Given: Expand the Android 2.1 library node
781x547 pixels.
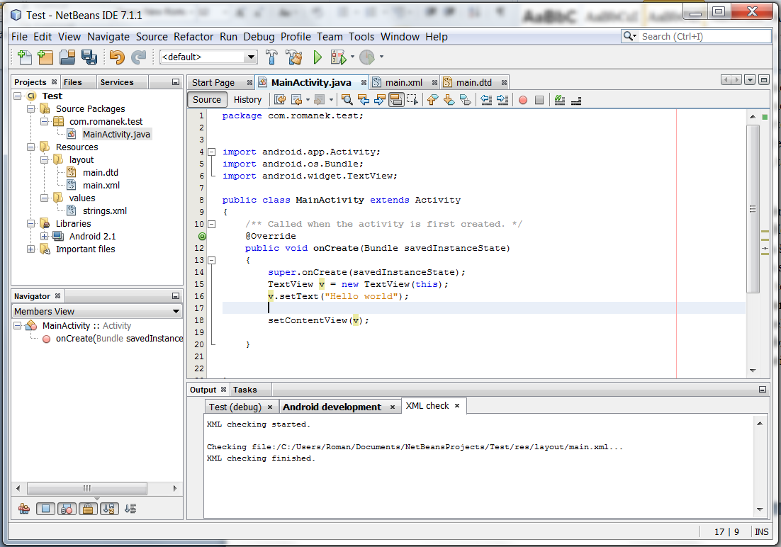Looking at the screenshot, I should (x=45, y=236).
